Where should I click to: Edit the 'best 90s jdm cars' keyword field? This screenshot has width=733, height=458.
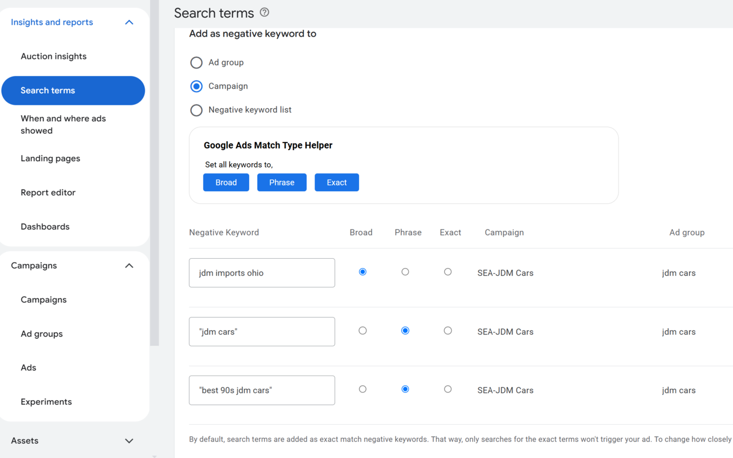point(262,390)
